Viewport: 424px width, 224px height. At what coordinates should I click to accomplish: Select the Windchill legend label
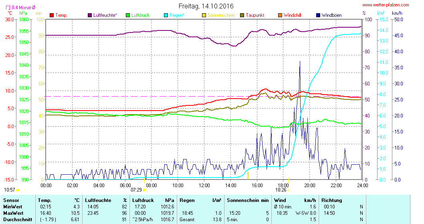(293, 15)
